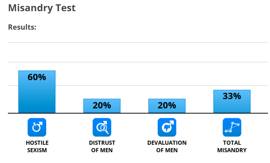Click the Hostile Sexism male-symbol icon
Image resolution: width=270 pixels, height=163 pixels.
click(x=37, y=127)
